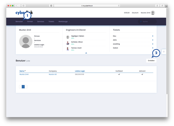
Task: Click the Company column header
Action: [x=53, y=71]
